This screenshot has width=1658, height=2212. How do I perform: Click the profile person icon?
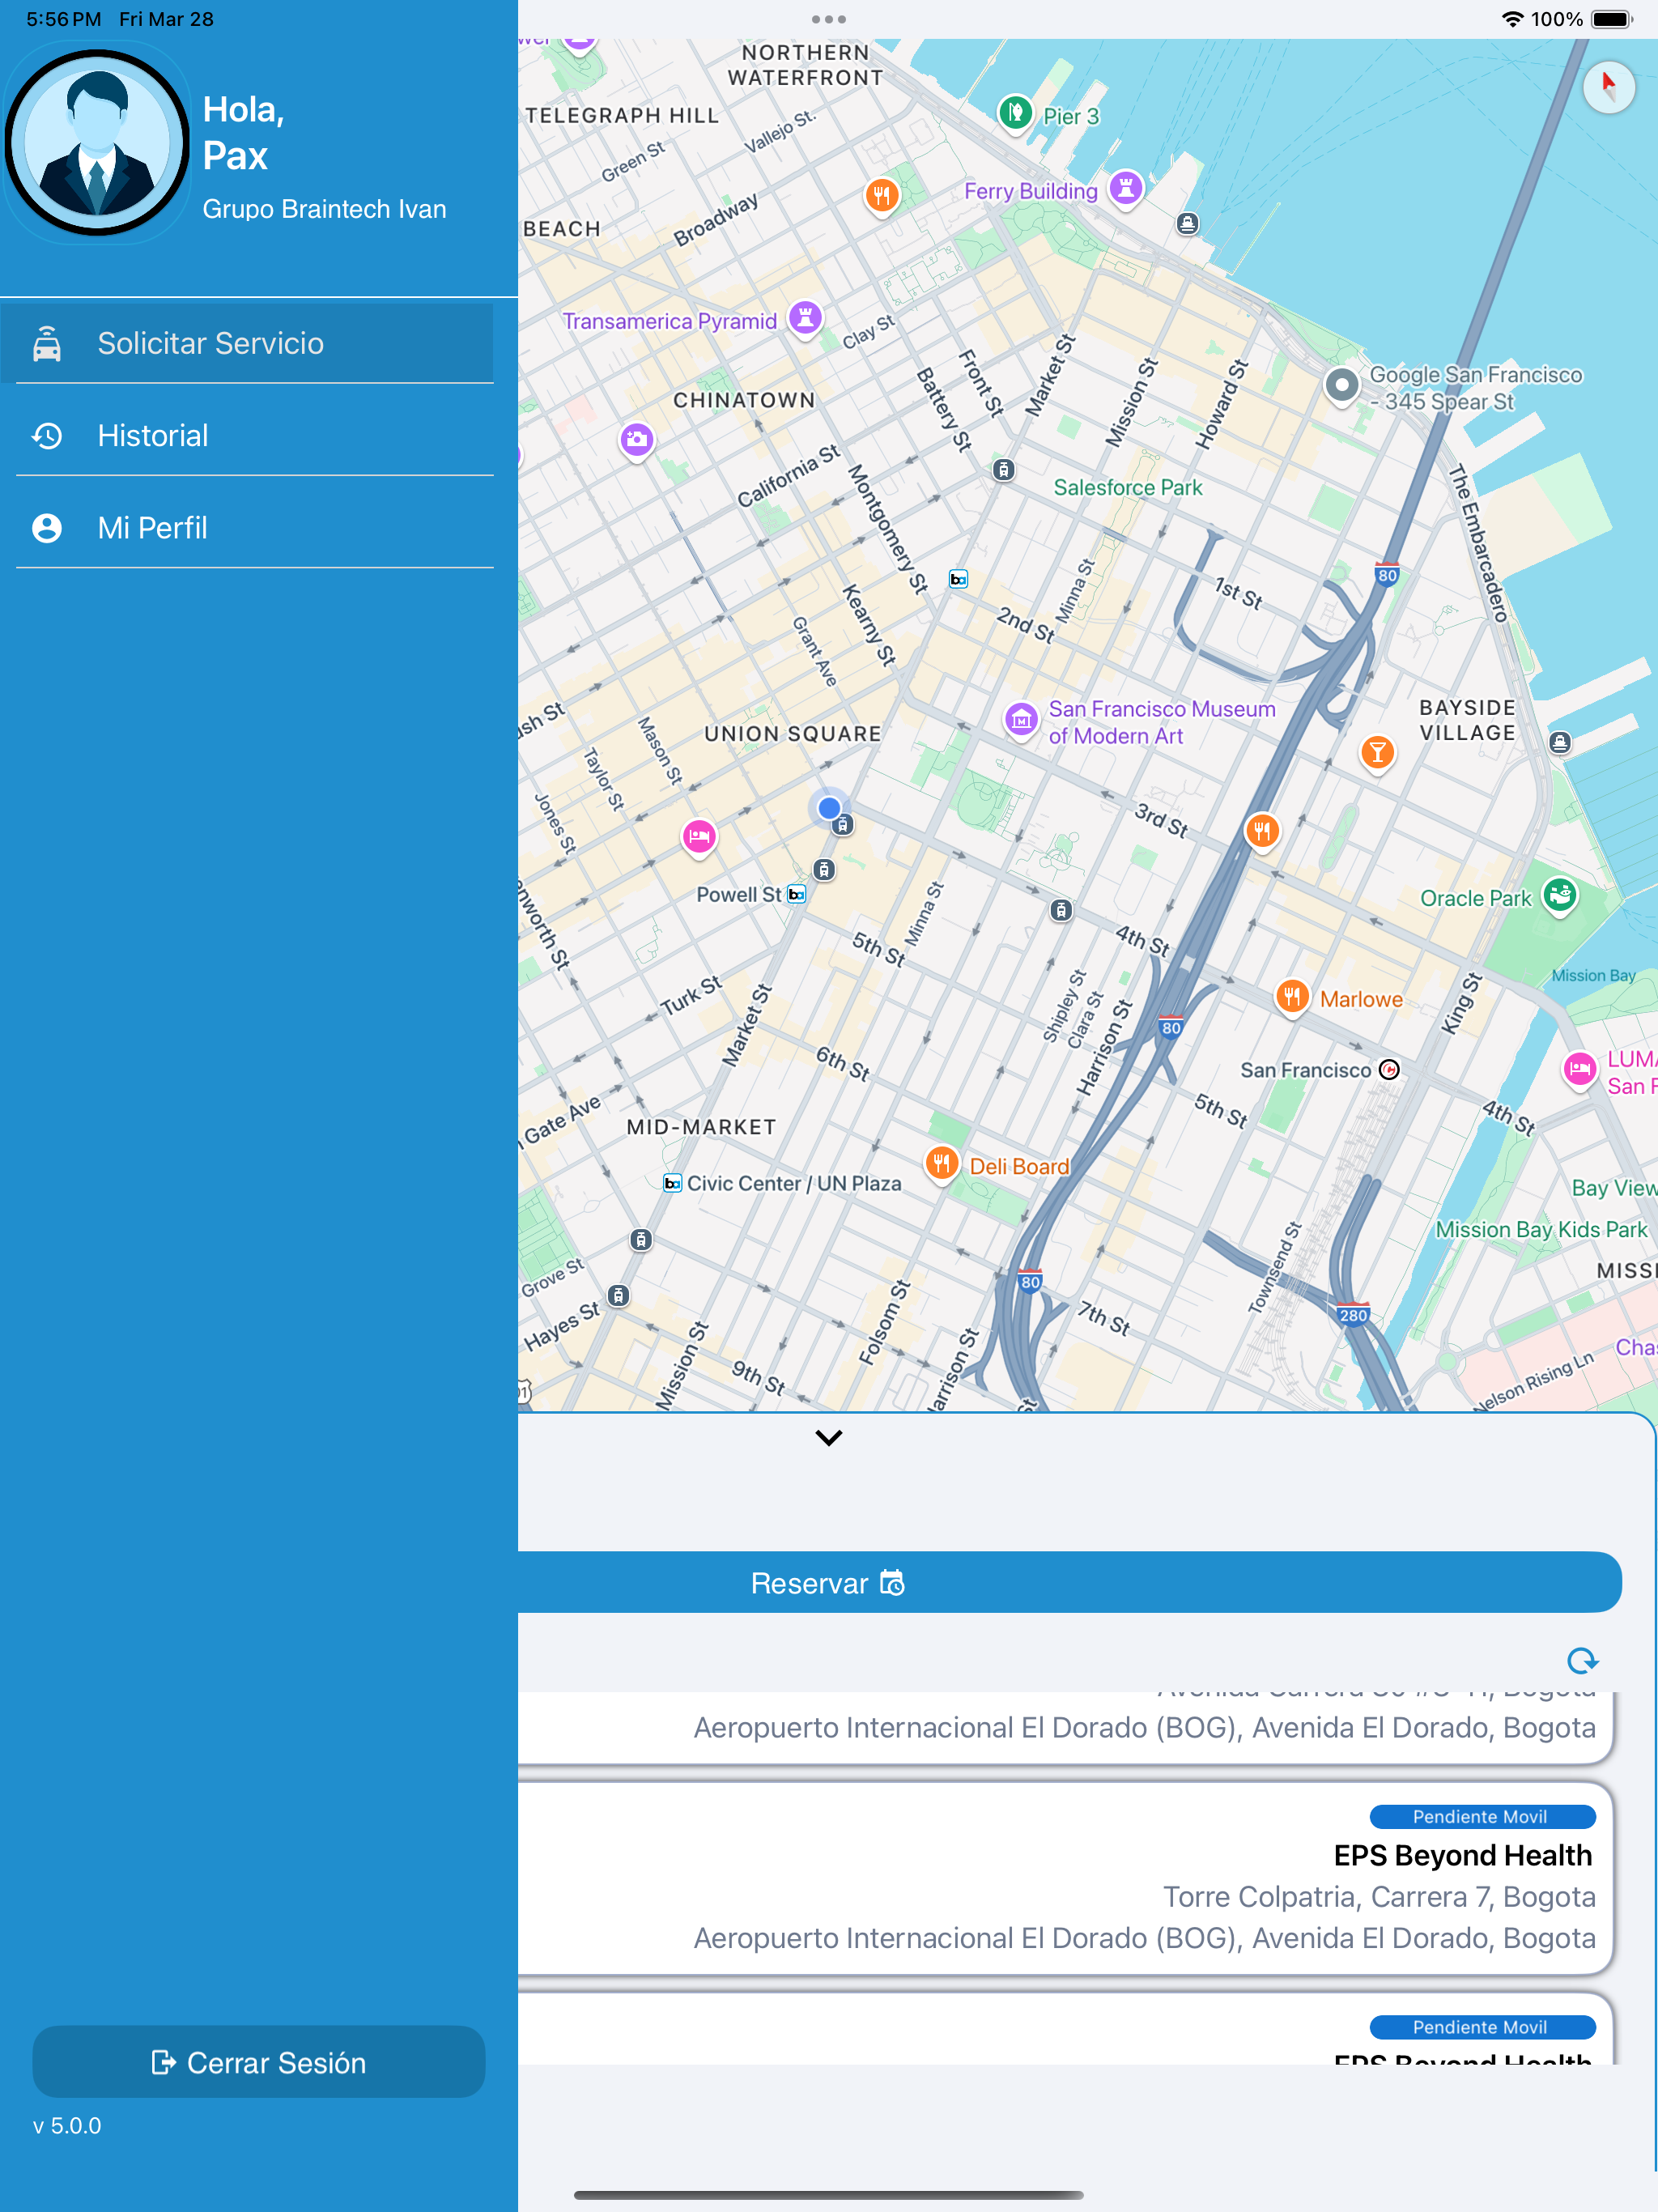tap(47, 528)
